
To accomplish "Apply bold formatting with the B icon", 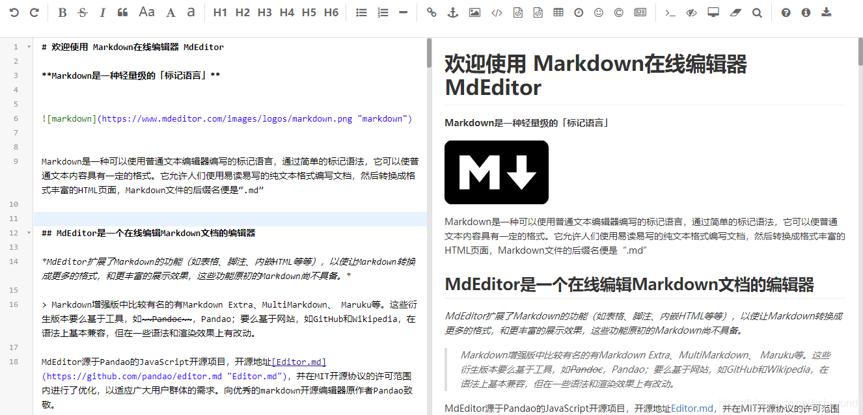I will point(62,12).
